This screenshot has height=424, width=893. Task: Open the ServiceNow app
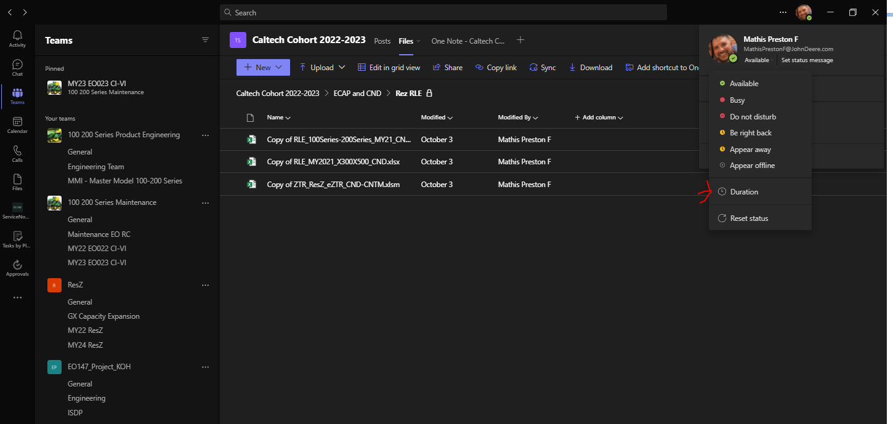pyautogui.click(x=17, y=211)
